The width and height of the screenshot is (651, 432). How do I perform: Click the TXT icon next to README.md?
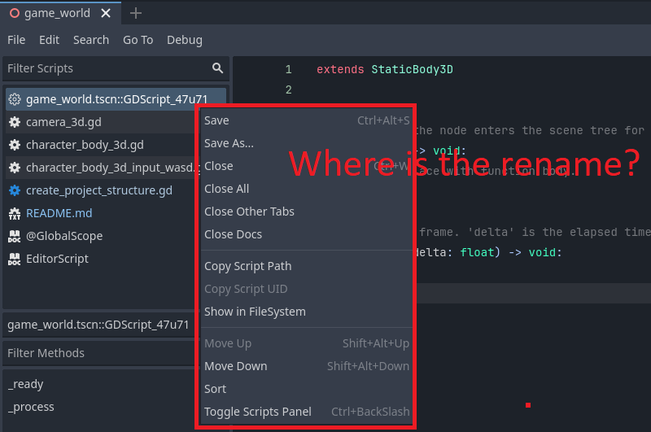point(15,213)
